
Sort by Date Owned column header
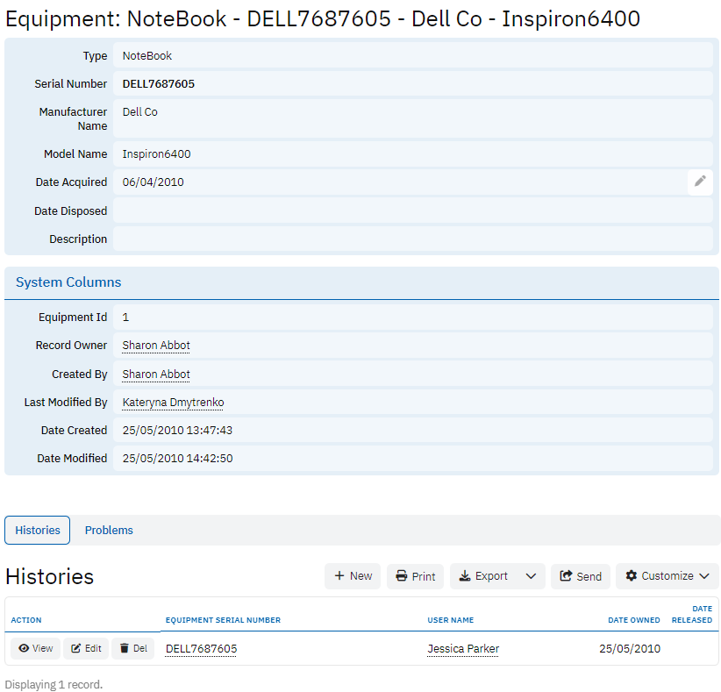click(x=633, y=620)
